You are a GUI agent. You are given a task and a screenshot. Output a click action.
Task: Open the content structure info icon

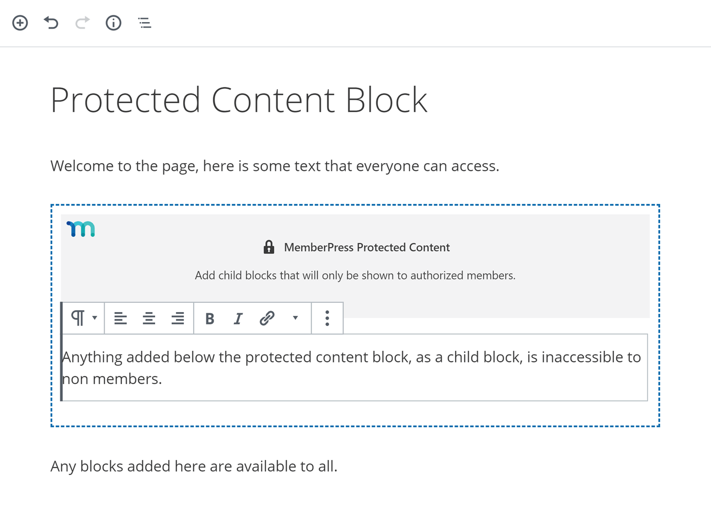click(x=113, y=23)
